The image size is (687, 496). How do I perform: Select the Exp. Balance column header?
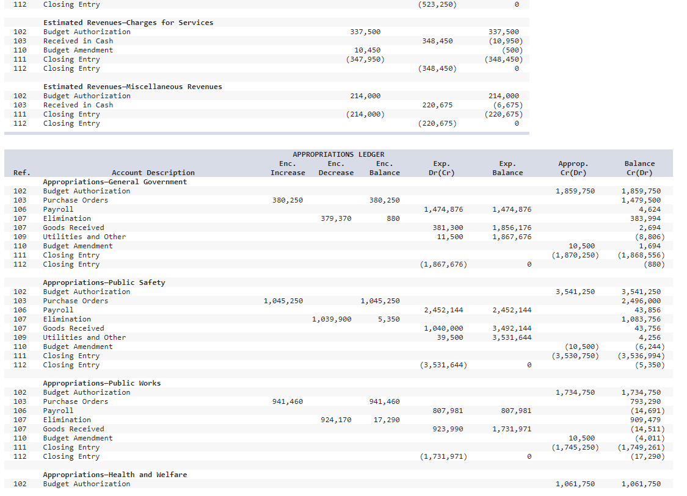coord(507,168)
